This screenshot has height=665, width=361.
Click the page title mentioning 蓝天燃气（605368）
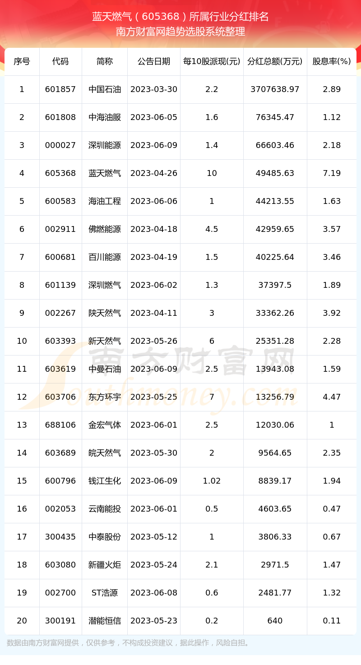pyautogui.click(x=180, y=17)
